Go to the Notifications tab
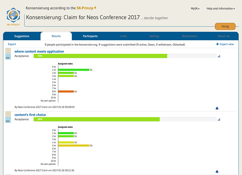 189,36
